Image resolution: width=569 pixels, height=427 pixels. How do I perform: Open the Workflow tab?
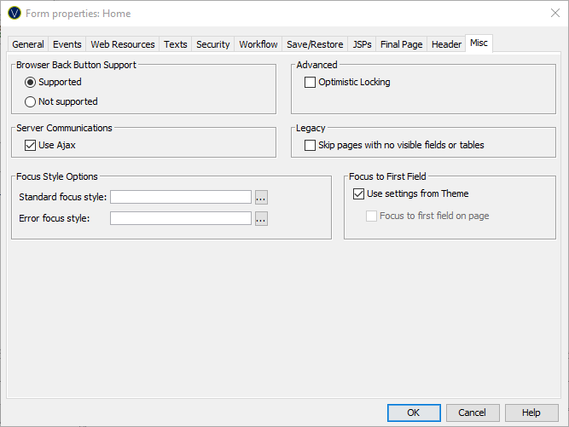pyautogui.click(x=258, y=44)
